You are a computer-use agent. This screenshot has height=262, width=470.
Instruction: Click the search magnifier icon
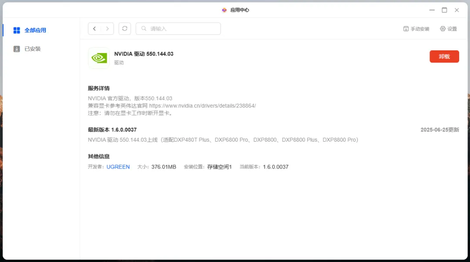pos(144,29)
